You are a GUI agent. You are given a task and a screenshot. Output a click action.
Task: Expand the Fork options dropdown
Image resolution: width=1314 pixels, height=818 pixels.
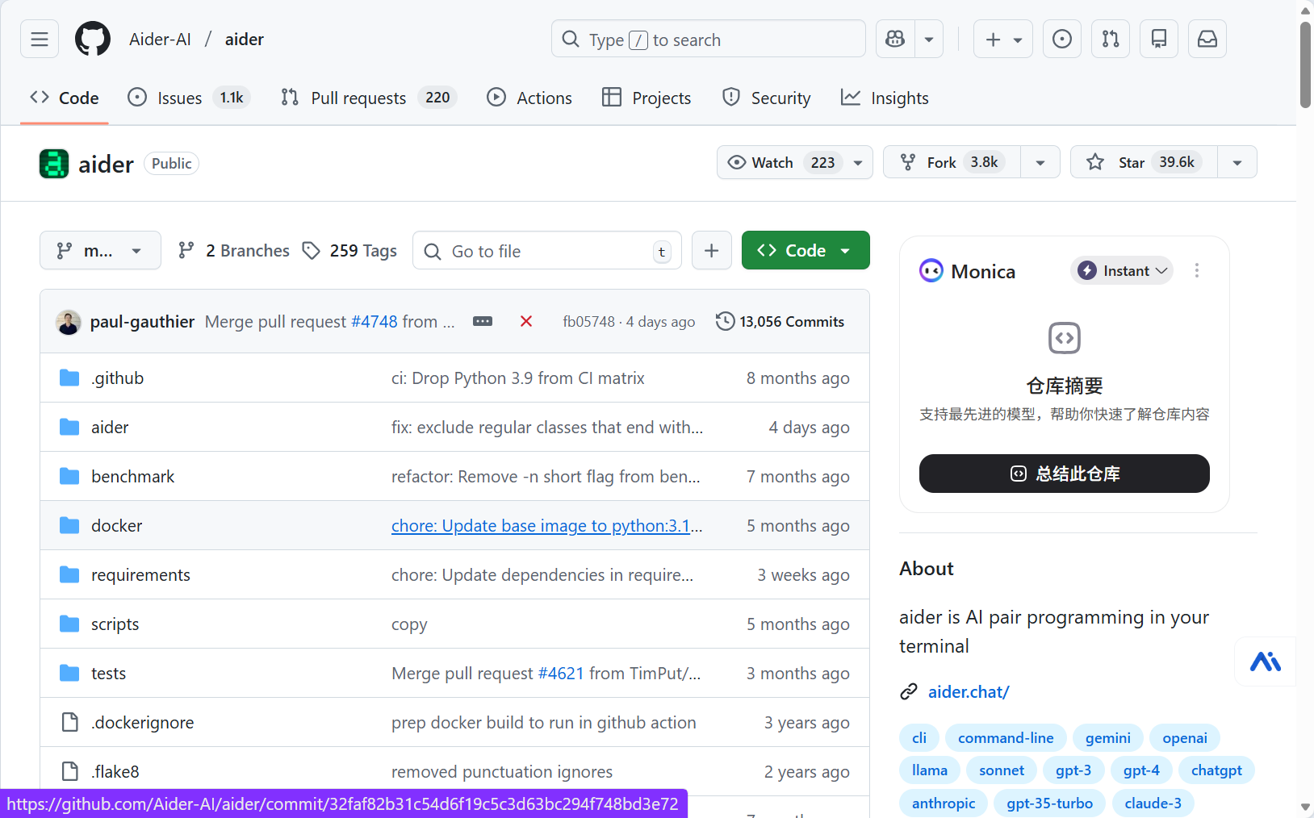(1040, 162)
